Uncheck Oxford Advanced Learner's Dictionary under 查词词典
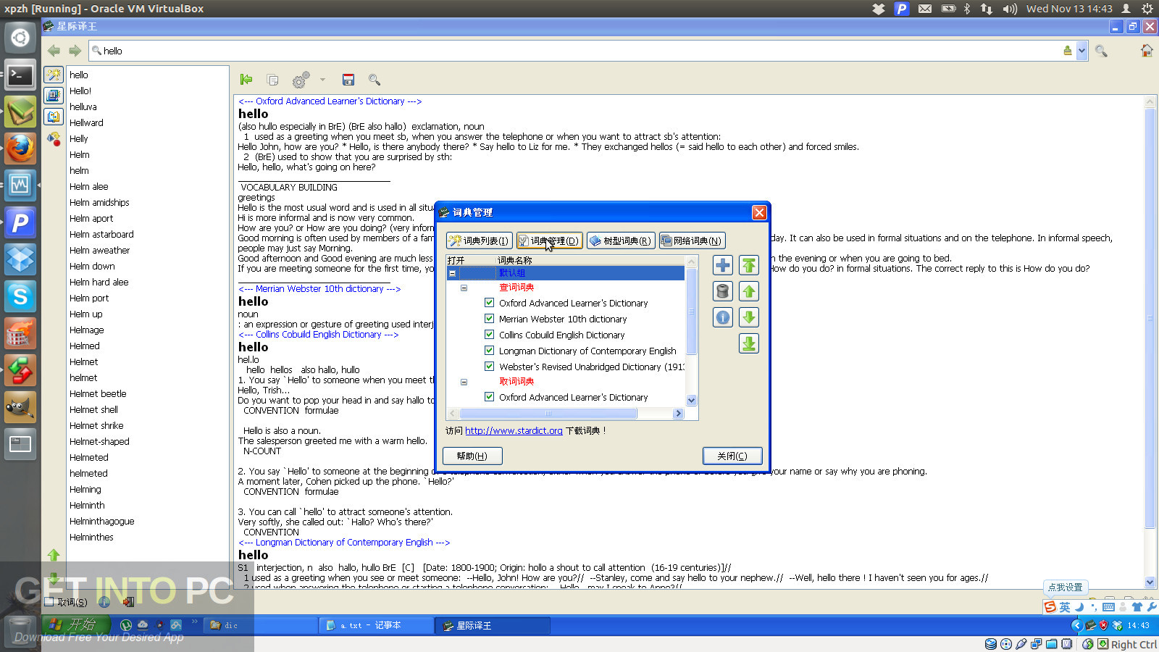 tap(489, 303)
